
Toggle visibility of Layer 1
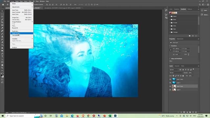tap(170, 83)
